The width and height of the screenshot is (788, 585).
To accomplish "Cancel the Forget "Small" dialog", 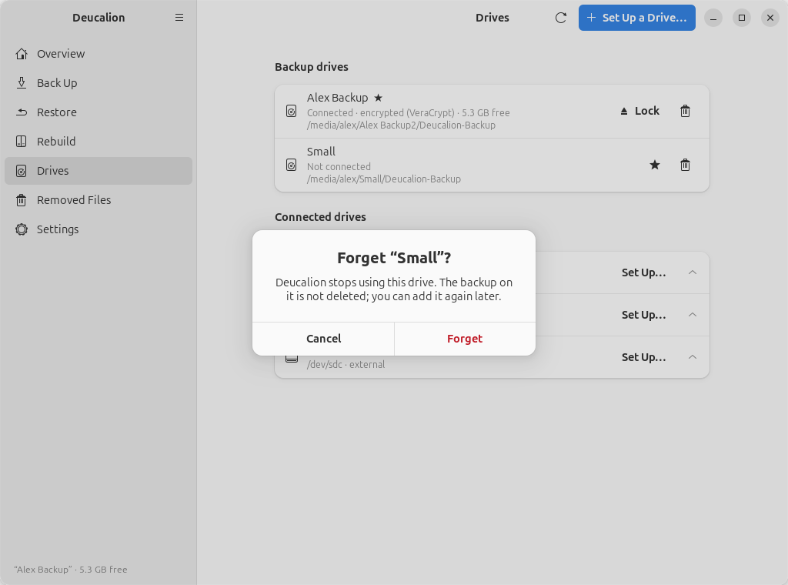I will 323,339.
